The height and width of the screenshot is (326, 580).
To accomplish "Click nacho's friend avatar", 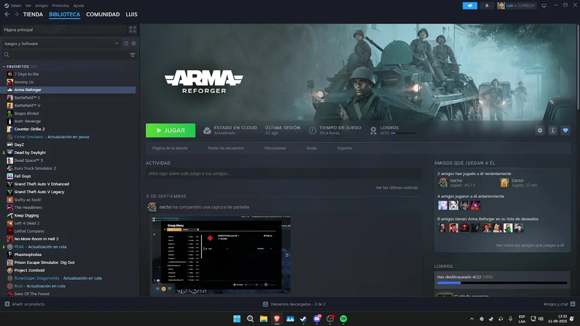I will [x=443, y=182].
